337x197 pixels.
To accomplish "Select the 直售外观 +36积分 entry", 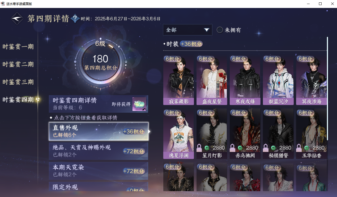I will 99,131.
